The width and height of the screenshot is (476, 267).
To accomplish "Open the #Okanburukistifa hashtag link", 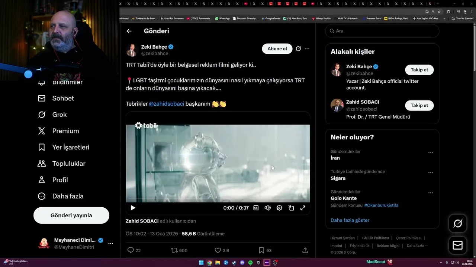I will 381,205.
